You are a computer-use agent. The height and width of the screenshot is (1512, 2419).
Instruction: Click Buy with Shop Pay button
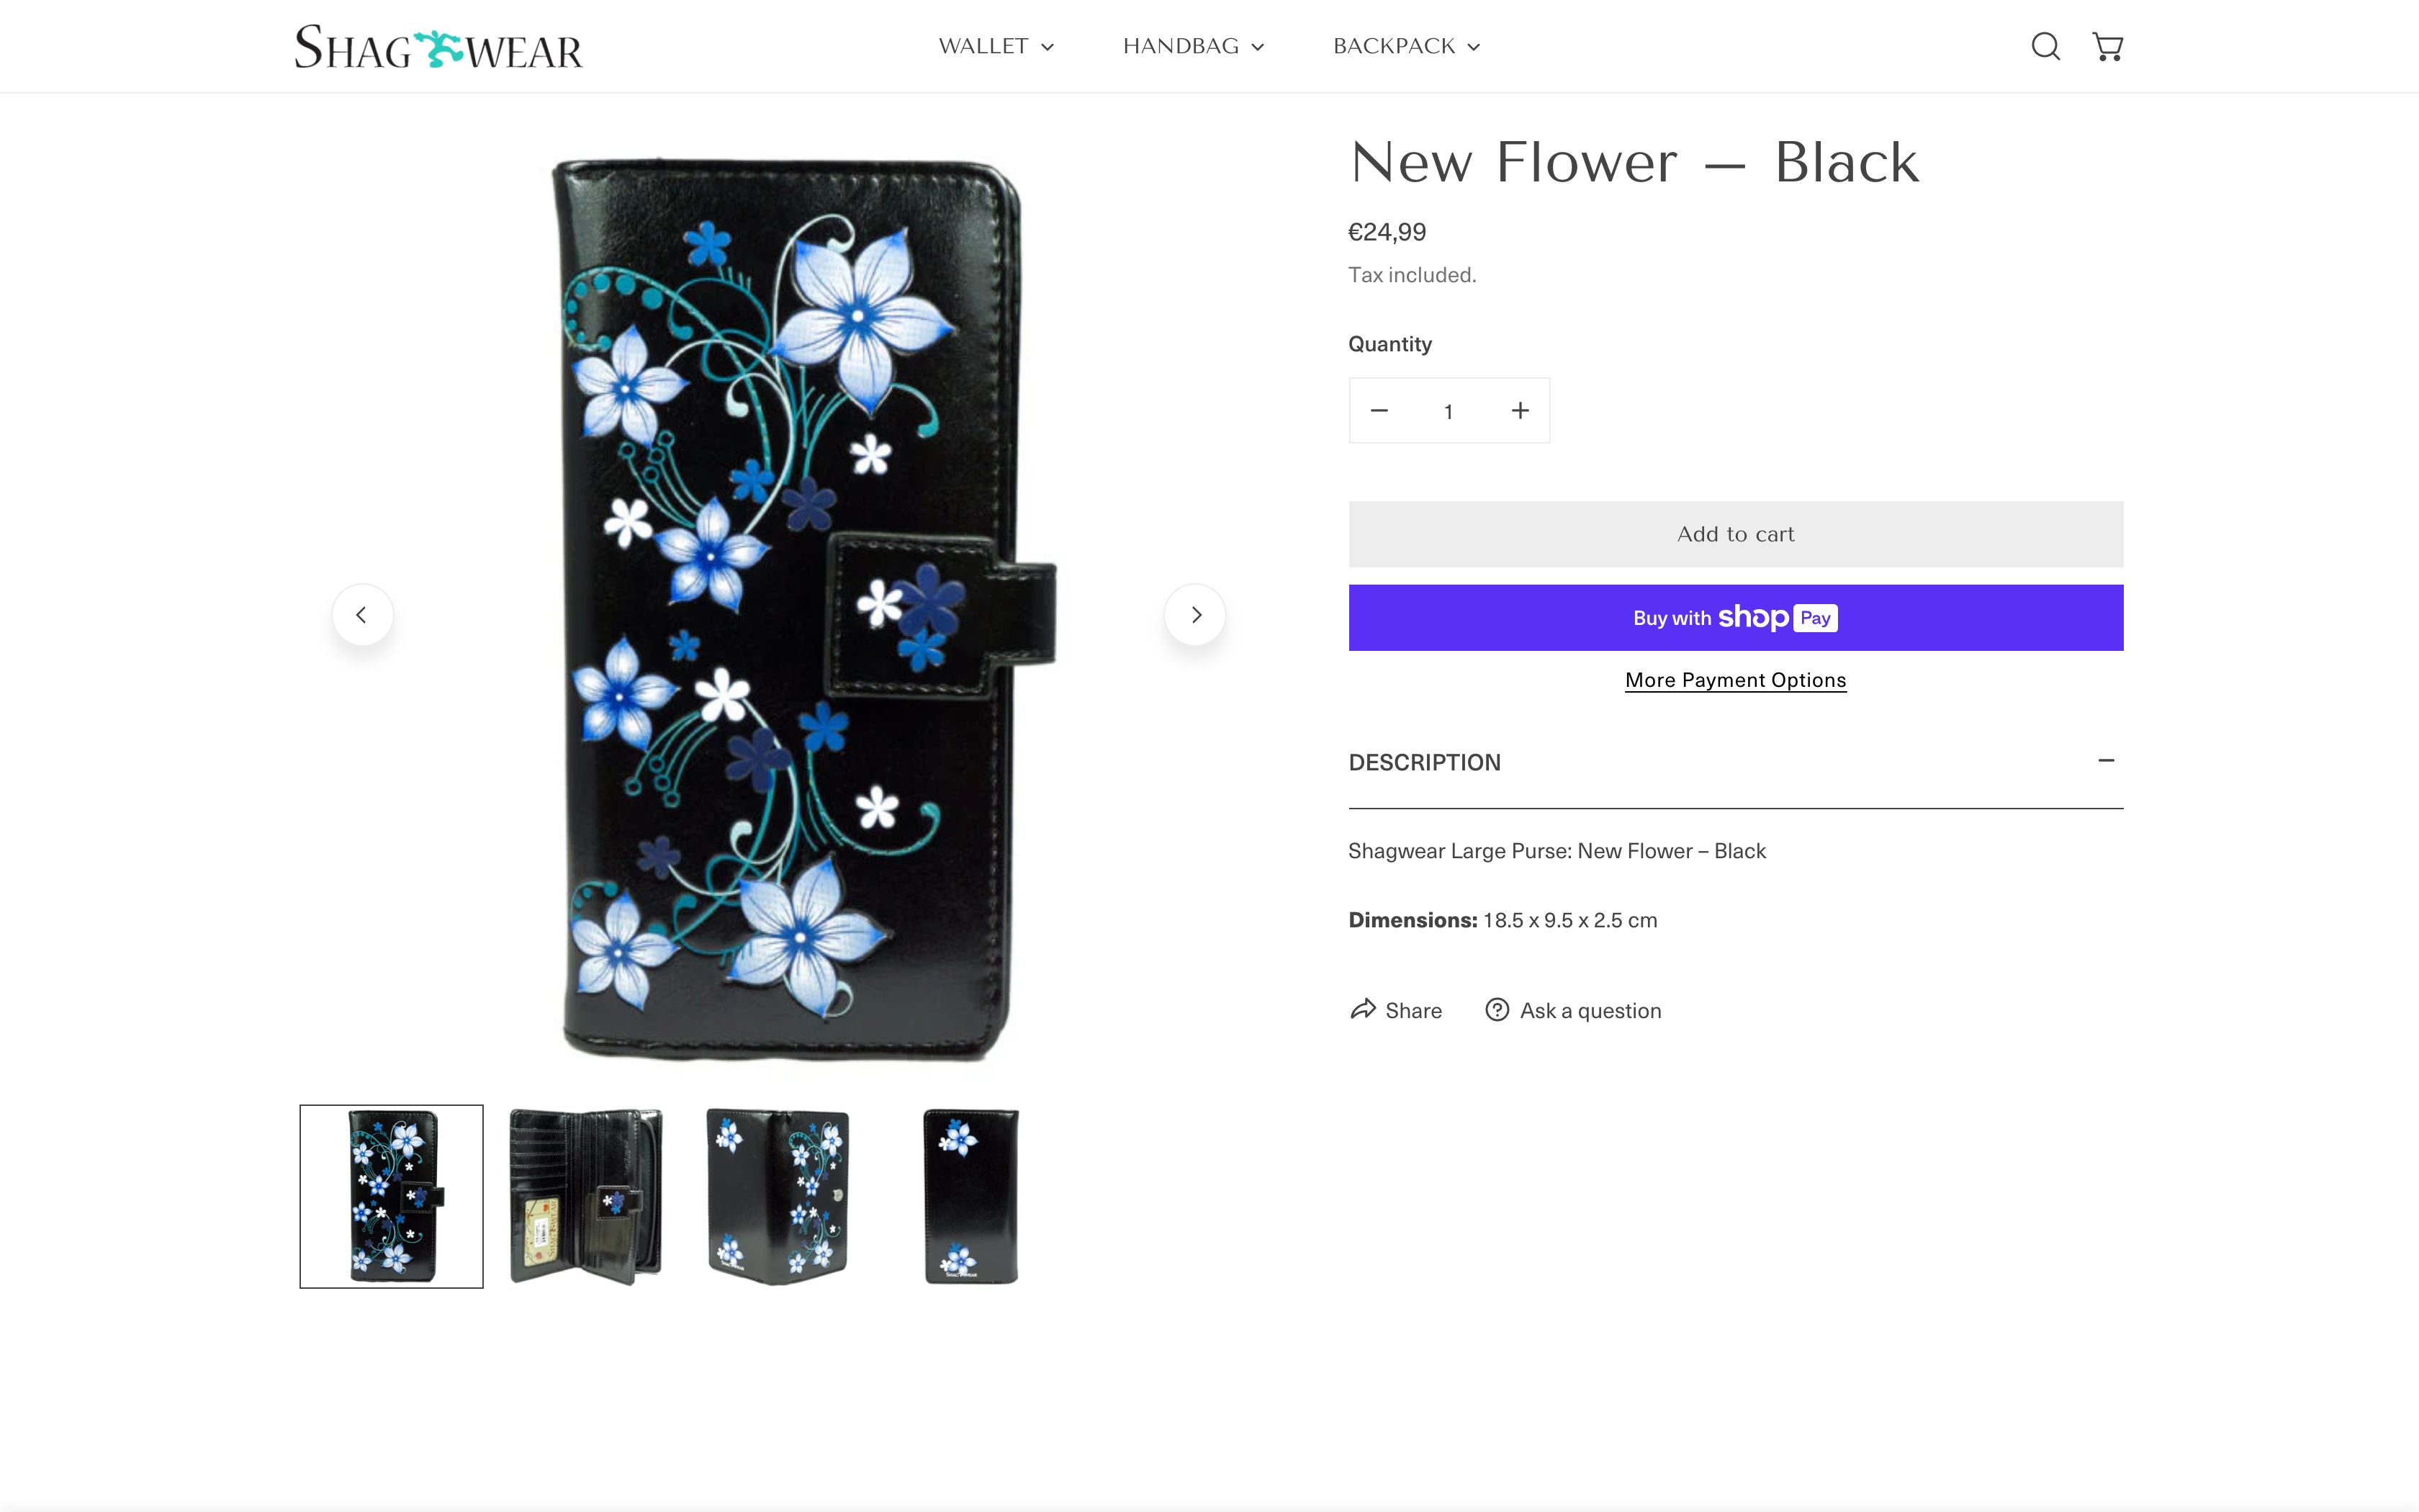(1735, 618)
